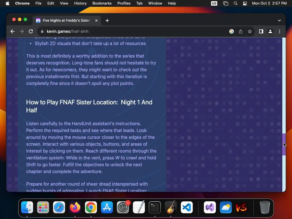This screenshot has height=219, width=292.
Task: Click the paragraph starting This is most definitely
Action: (x=91, y=70)
